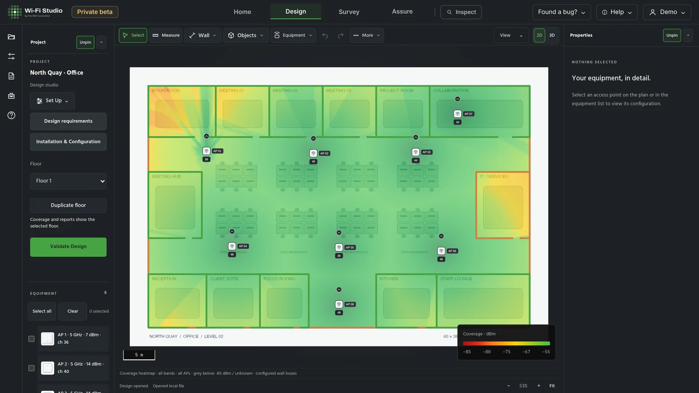699x393 pixels.
Task: Click the Validate Design button
Action: 68,247
